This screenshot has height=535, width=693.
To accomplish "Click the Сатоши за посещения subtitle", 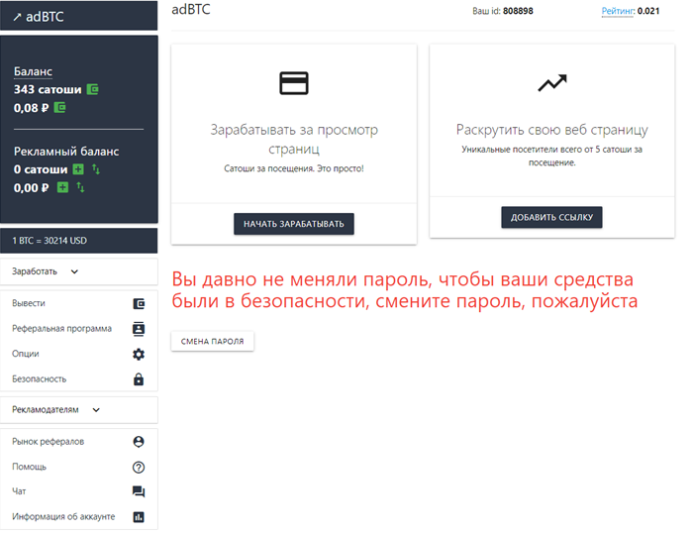I will click(x=294, y=168).
